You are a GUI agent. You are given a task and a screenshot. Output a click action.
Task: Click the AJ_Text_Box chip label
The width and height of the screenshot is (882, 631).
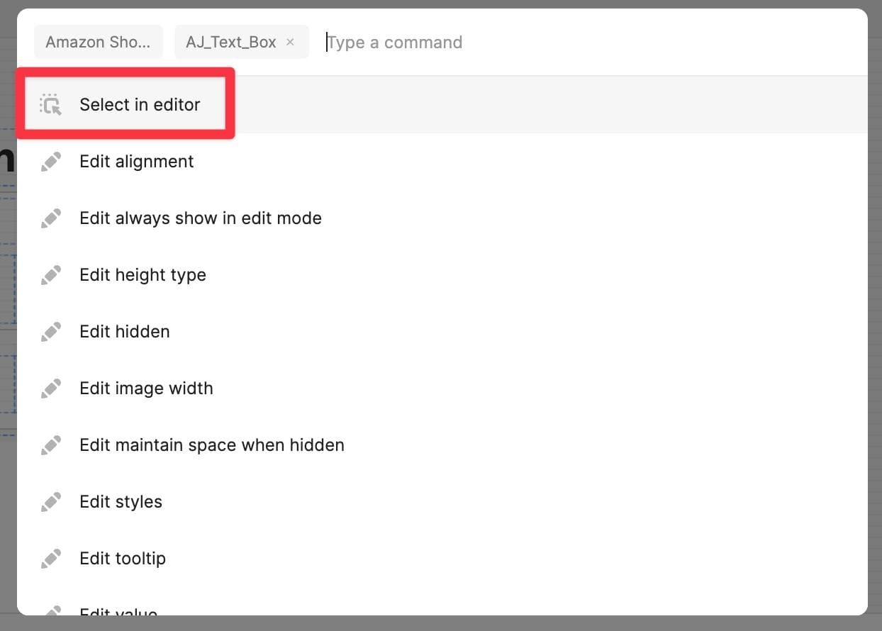click(230, 43)
